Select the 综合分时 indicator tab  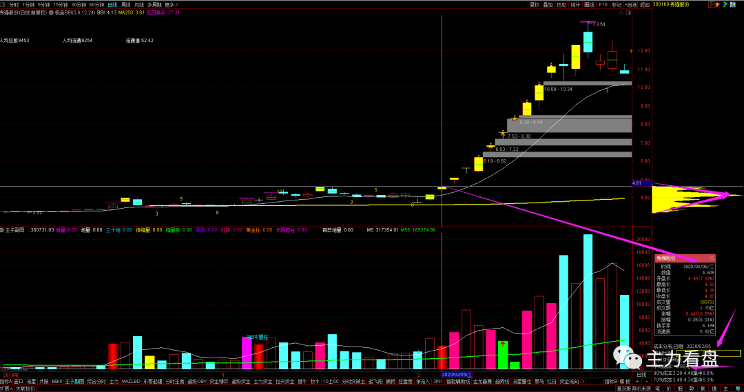tap(96, 382)
